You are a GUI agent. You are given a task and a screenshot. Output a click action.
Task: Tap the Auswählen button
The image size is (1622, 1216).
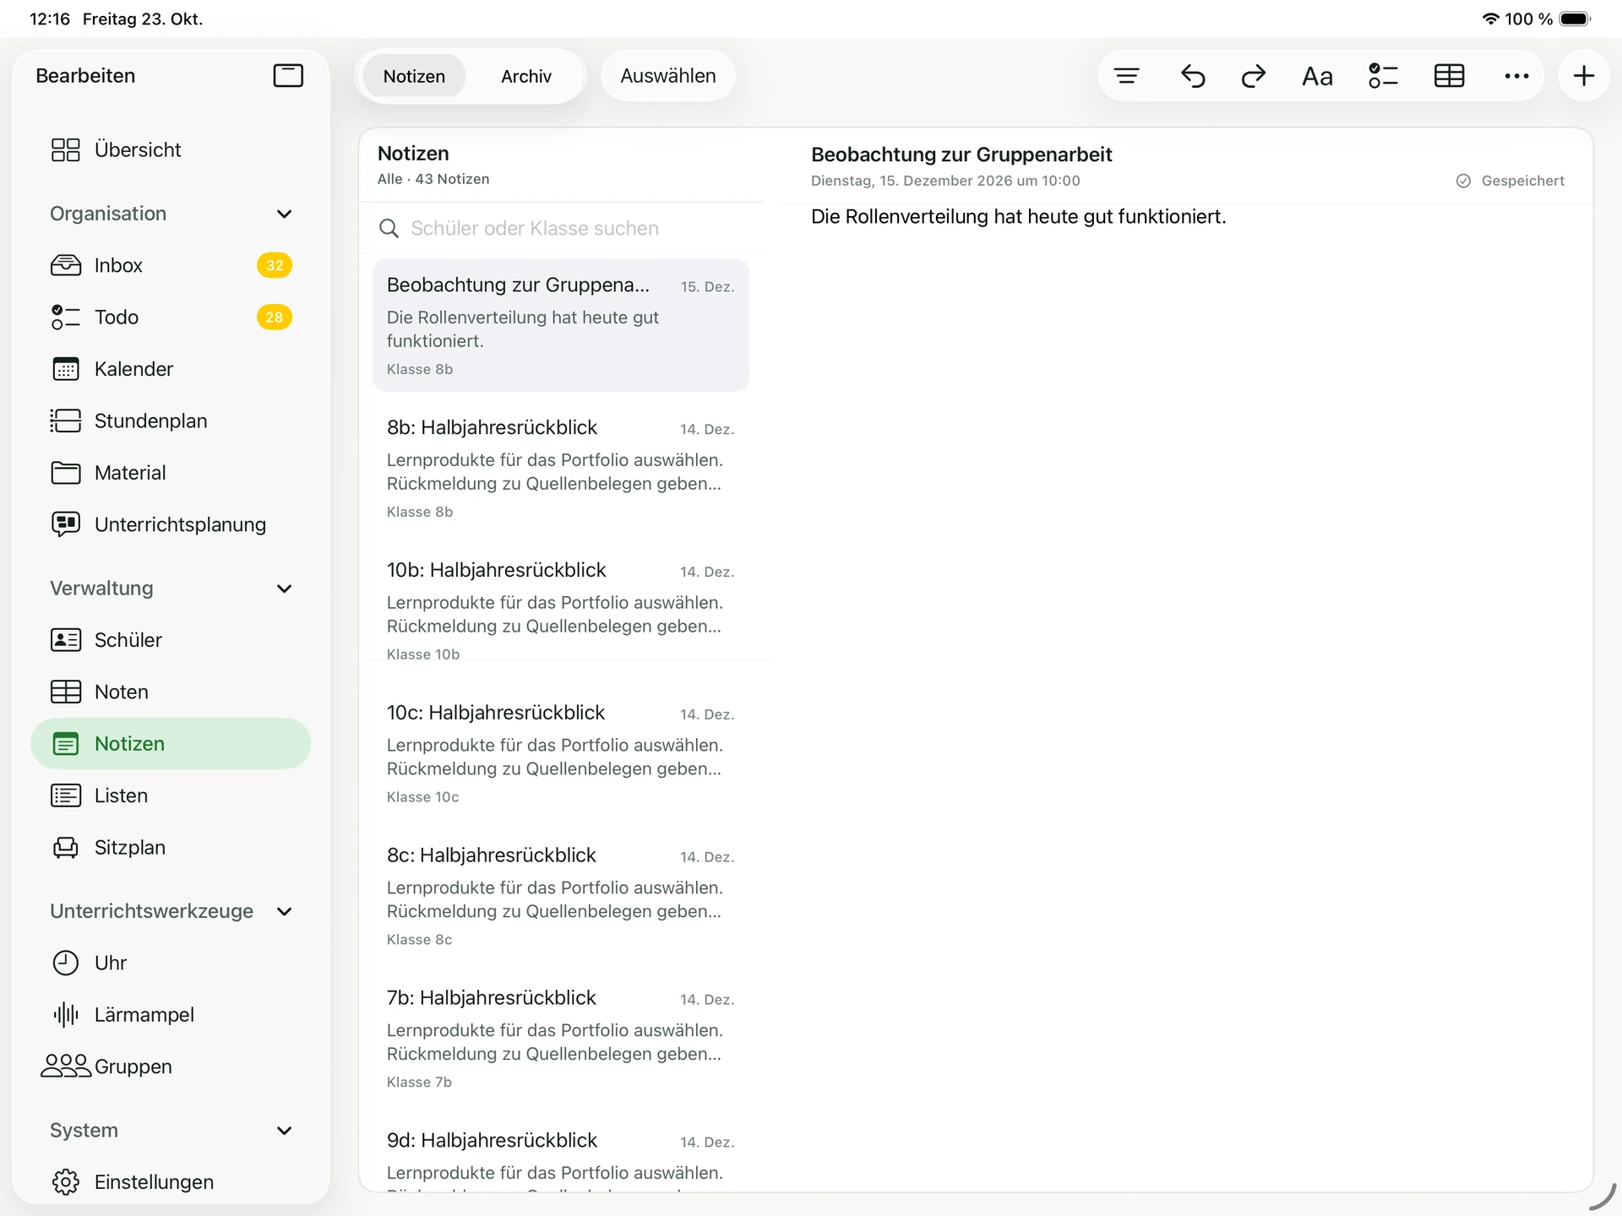click(x=668, y=76)
